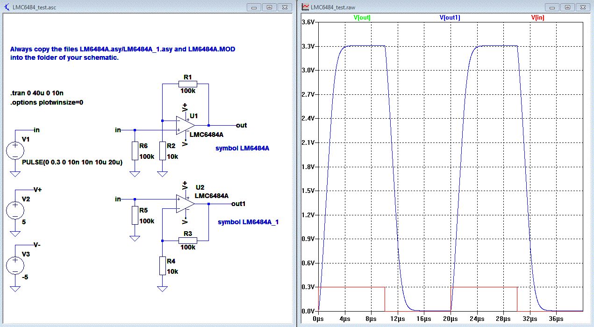The height and width of the screenshot is (327, 594).
Task: Click the V3 voltage source symbol
Action: [x=15, y=265]
